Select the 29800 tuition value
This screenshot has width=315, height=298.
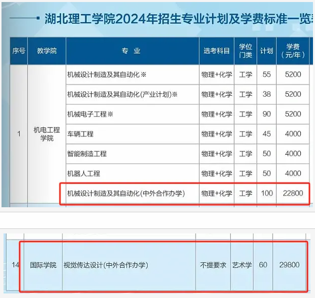(289, 265)
